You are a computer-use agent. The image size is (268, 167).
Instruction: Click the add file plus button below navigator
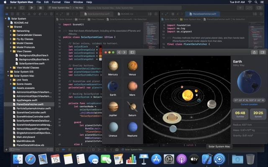point(6,149)
